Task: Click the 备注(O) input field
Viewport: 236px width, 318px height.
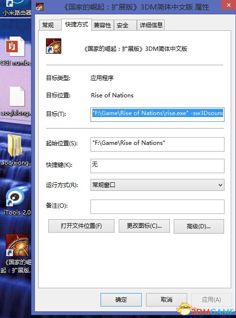Action: (x=157, y=207)
